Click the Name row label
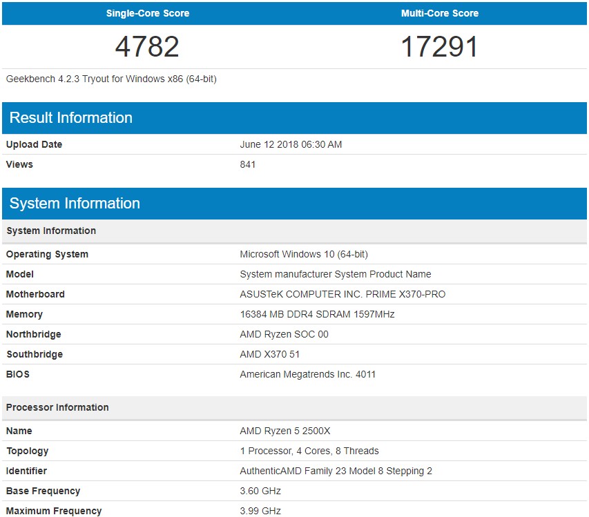 (19, 431)
